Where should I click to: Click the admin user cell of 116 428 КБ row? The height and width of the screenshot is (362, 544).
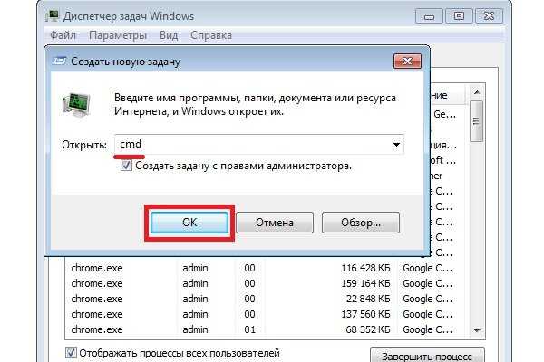[195, 268]
